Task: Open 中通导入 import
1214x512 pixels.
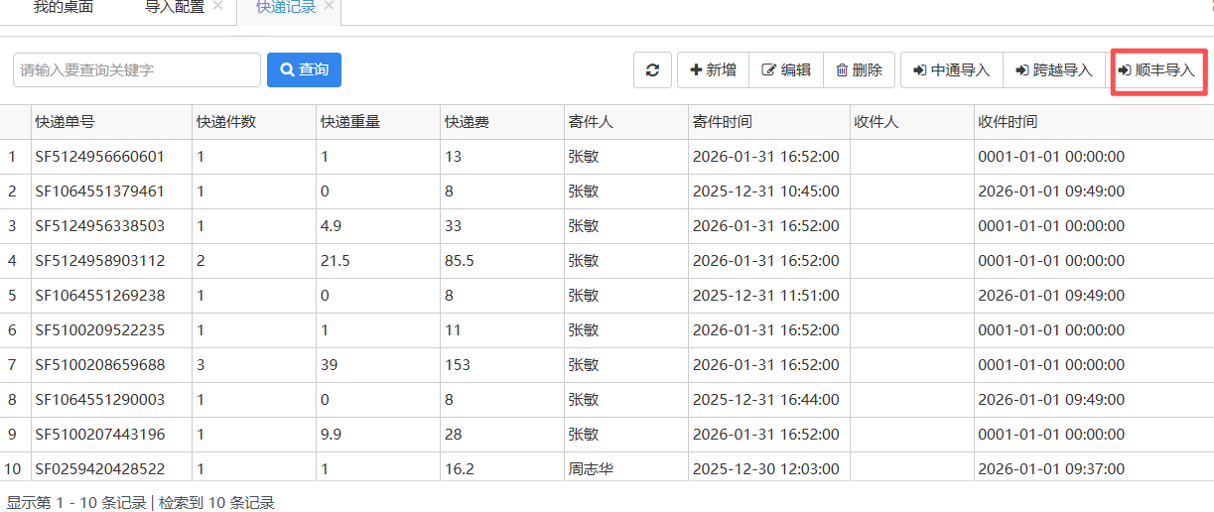Action: tap(952, 70)
